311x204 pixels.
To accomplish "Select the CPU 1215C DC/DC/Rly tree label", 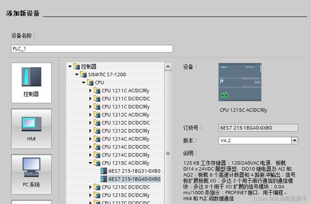I will [126, 195].
